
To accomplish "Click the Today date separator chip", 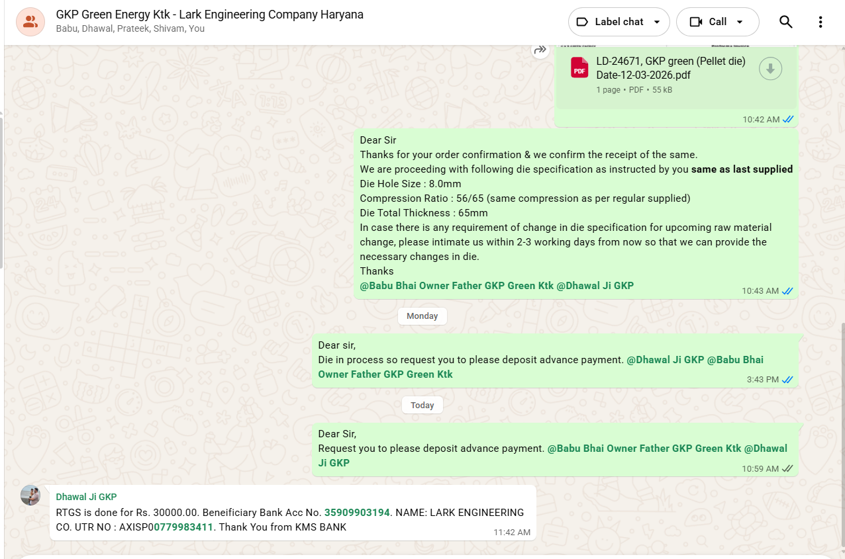I will [x=422, y=406].
